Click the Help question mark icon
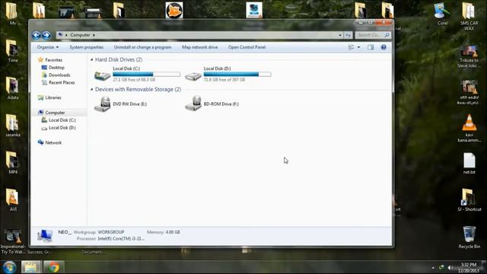Image resolution: width=487 pixels, height=274 pixels. click(384, 47)
